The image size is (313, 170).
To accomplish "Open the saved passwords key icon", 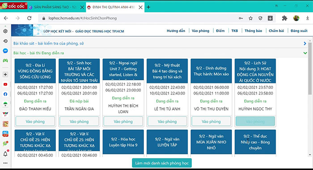I will click(241, 18).
